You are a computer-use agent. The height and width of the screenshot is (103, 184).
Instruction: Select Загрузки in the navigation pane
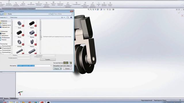[4, 23]
